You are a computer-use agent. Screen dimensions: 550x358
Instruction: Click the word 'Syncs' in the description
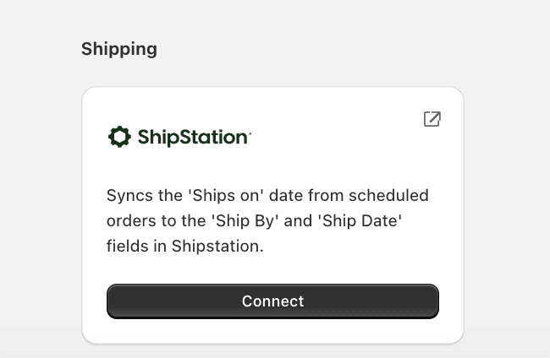pos(129,196)
